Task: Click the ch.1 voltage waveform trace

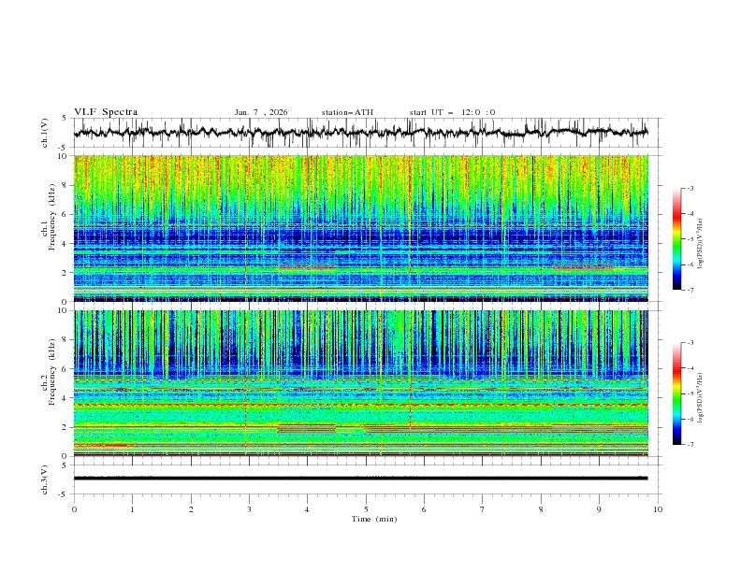Action: pos(360,132)
